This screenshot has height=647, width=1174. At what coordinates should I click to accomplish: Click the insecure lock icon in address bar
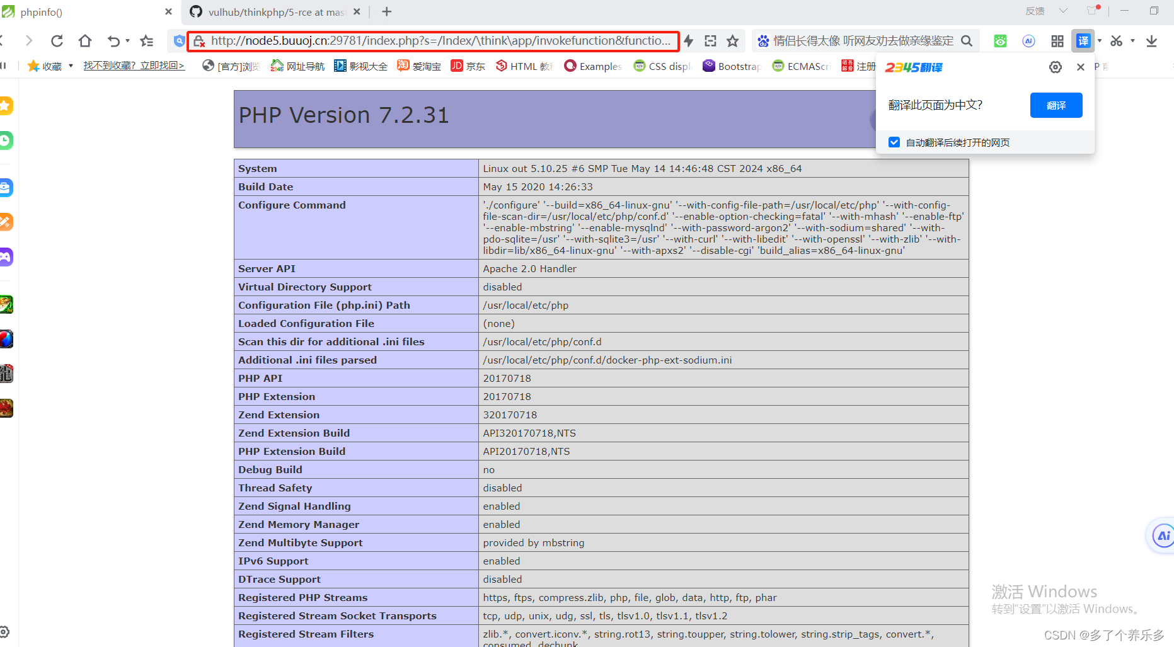click(x=199, y=42)
